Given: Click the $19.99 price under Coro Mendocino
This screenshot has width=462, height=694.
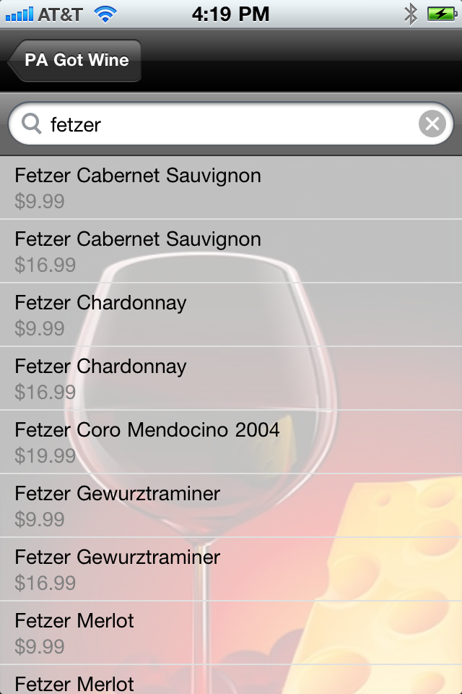Looking at the screenshot, I should (45, 455).
